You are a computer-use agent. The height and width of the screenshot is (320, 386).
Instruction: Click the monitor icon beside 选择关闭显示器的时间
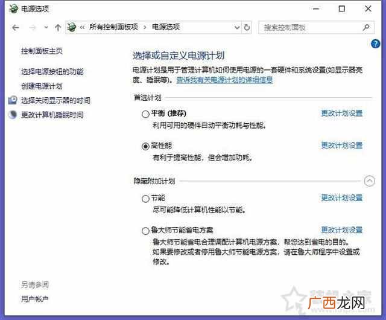pyautogui.click(x=13, y=100)
